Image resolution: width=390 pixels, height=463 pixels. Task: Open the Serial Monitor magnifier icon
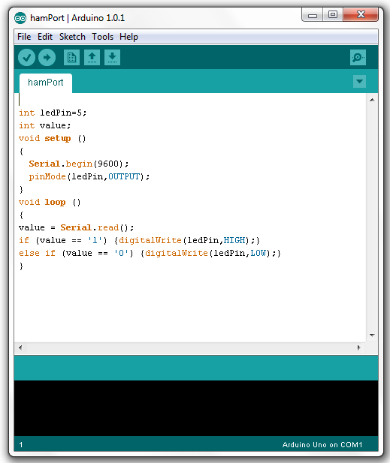point(358,57)
